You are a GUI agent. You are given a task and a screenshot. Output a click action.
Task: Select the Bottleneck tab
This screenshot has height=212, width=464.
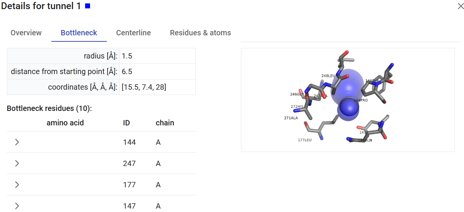pos(79,33)
